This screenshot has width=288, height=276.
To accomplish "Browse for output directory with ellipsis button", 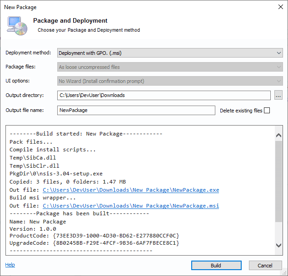I will click(278, 96).
